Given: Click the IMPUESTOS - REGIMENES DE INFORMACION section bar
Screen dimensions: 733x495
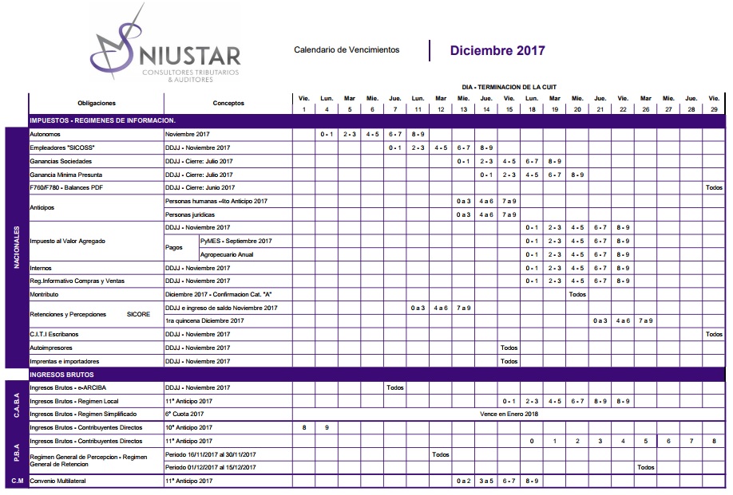Looking at the screenshot, I should (x=102, y=120).
